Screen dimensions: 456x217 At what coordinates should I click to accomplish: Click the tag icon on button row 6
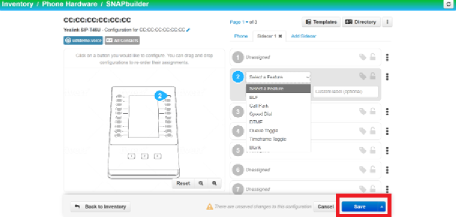coord(362,170)
